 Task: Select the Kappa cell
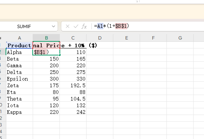click(x=19, y=112)
